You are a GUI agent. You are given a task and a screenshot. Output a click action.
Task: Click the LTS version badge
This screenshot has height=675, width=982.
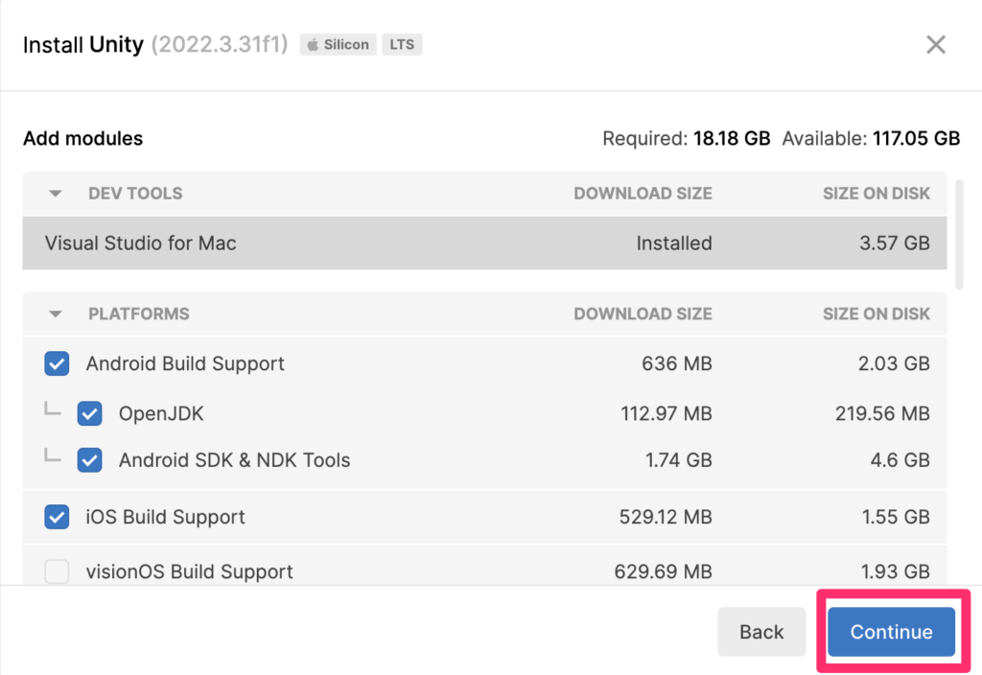click(x=403, y=44)
